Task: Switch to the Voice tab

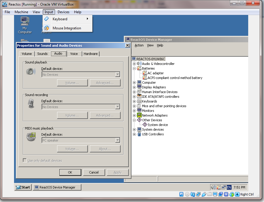Action: (x=74, y=54)
